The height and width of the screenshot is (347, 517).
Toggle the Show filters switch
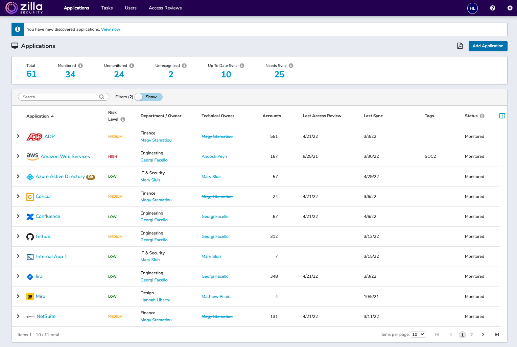(x=148, y=97)
